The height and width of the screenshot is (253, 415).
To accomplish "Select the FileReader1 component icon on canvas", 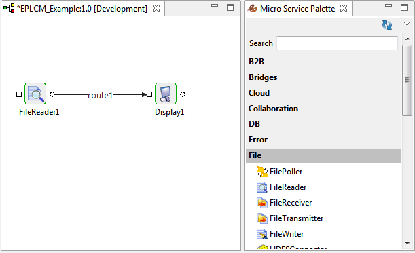I will click(x=35, y=94).
